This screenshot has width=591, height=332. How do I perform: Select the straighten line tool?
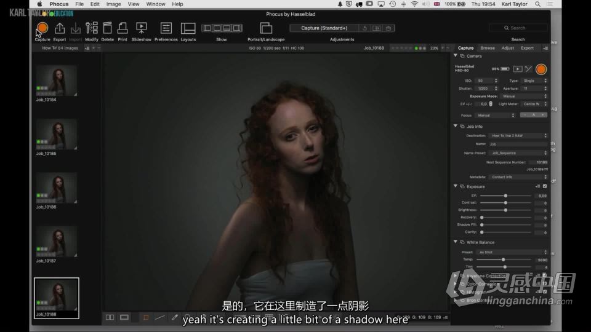160,317
